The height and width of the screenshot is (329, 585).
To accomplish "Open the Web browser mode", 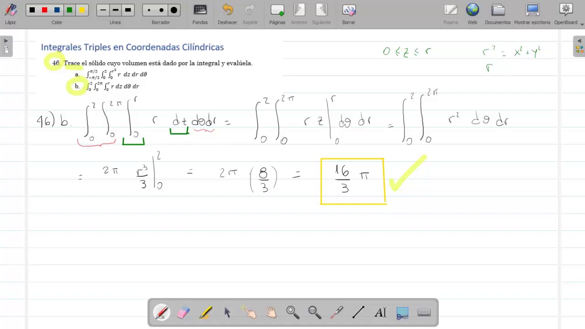I will pos(473,14).
